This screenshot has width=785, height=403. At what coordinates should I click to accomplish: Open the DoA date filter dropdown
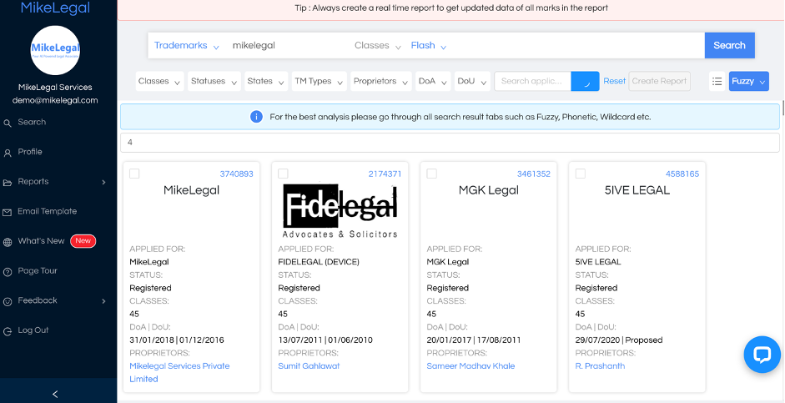[434, 81]
